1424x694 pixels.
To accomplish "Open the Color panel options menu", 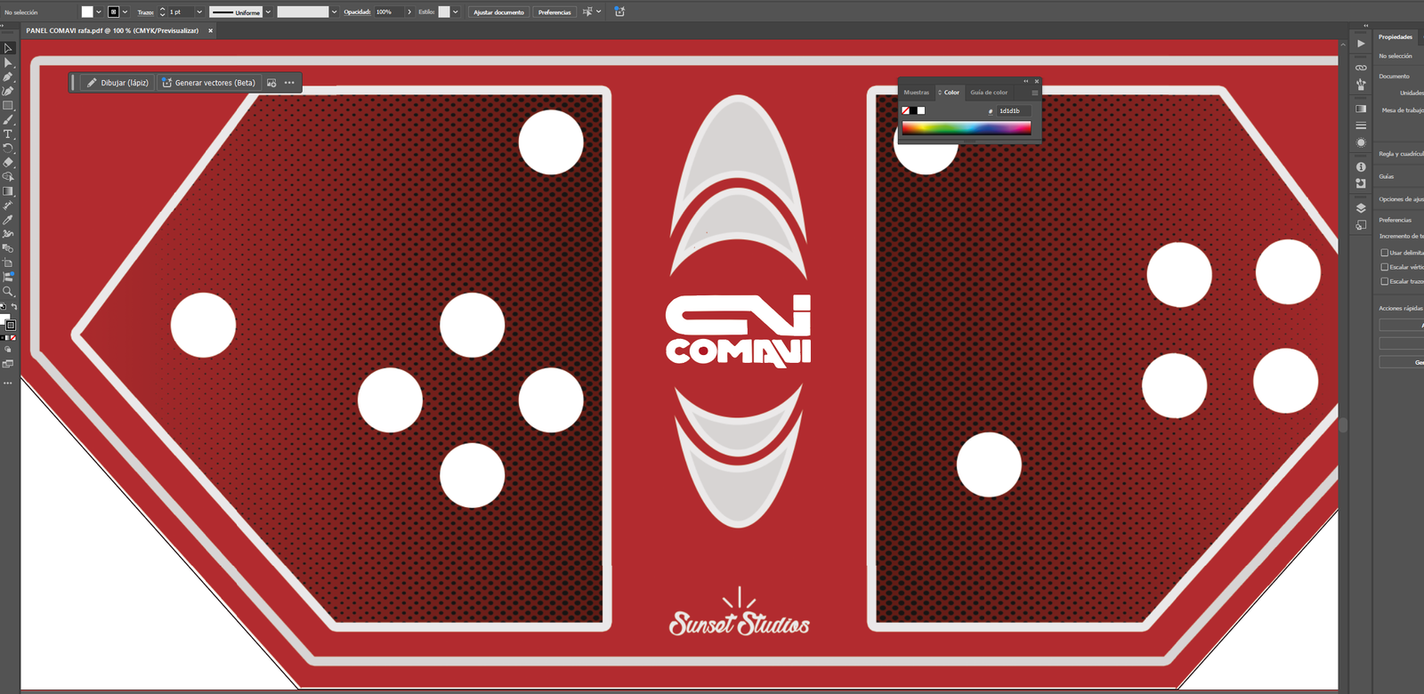I will tap(1034, 93).
